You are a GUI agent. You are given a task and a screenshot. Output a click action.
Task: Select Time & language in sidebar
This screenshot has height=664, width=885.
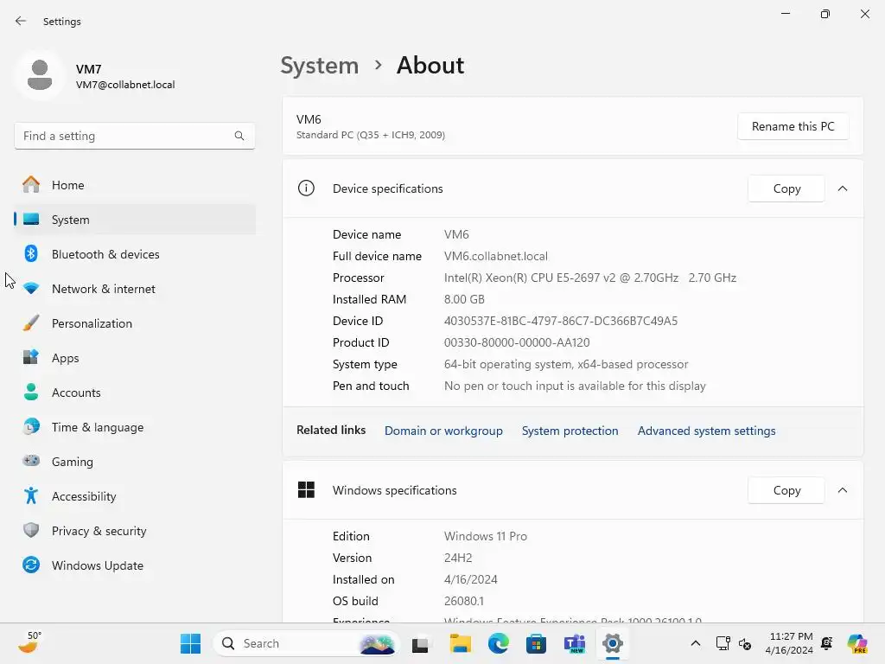pyautogui.click(x=134, y=427)
